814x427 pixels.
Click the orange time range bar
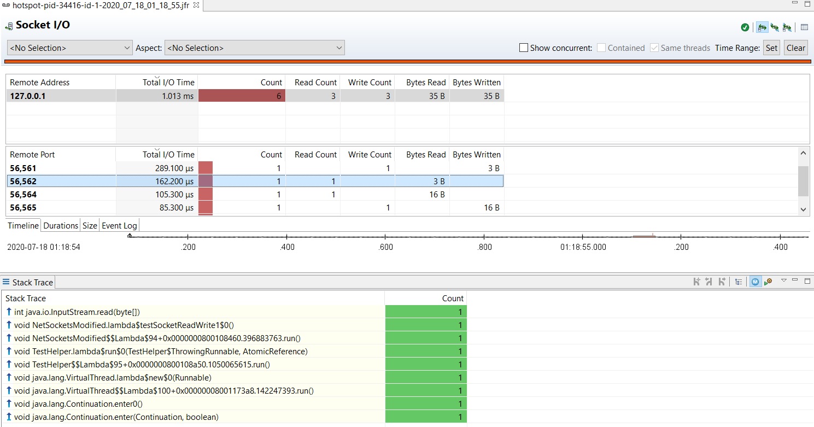point(407,62)
